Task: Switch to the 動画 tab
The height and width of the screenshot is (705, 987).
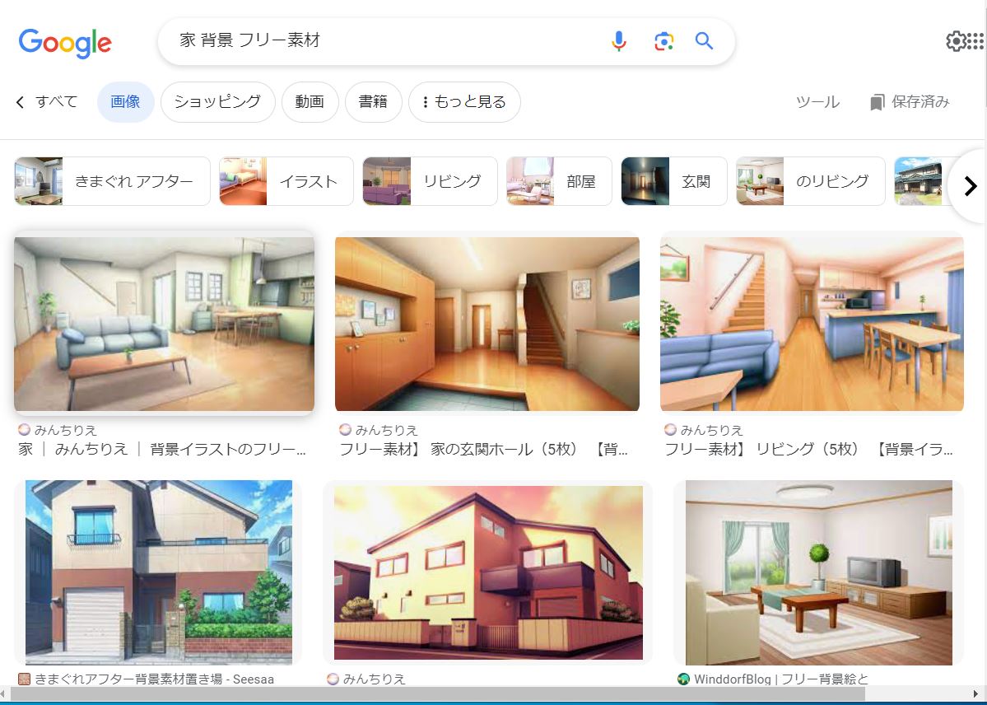Action: pos(310,102)
